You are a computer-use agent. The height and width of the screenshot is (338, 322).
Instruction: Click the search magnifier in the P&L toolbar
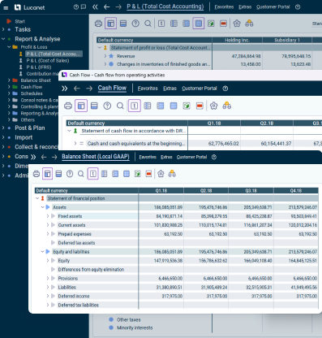(148, 24)
